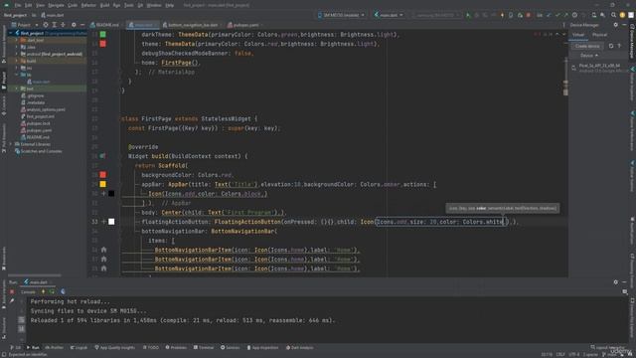The width and height of the screenshot is (636, 358).
Task: Open Project panel settings gear
Action: click(74, 25)
